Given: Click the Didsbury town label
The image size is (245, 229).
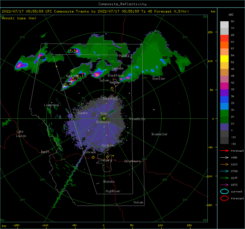Looking at the screenshot, I should coord(103,122).
